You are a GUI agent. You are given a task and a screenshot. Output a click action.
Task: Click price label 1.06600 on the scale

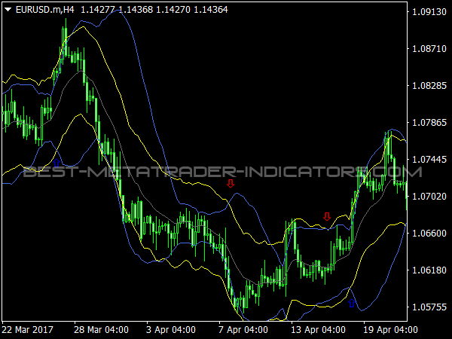pyautogui.click(x=429, y=234)
